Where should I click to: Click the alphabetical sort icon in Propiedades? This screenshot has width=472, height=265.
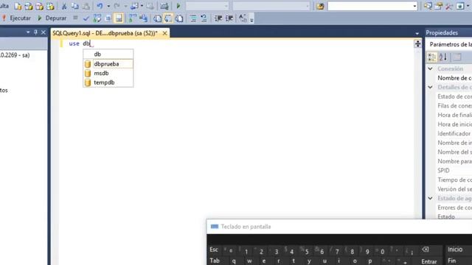(442, 57)
